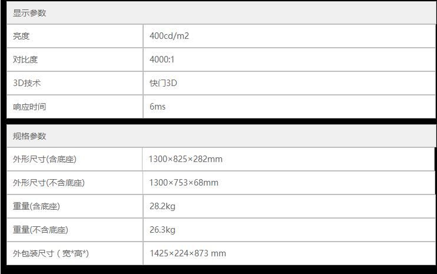
Task: Click the 6ms response time value
Action: [157, 107]
